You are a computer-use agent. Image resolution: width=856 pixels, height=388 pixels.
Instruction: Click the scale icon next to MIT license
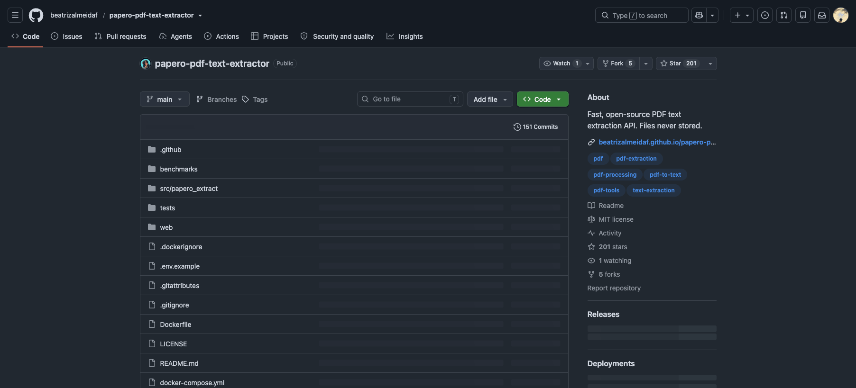tap(591, 219)
